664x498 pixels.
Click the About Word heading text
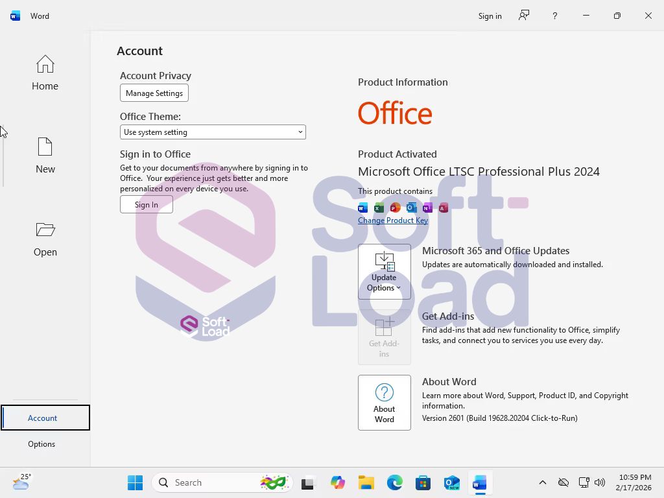[x=449, y=381]
